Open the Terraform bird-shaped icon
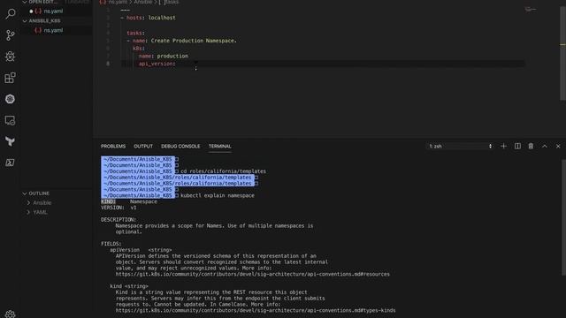The height and width of the screenshot is (318, 566). pyautogui.click(x=10, y=141)
